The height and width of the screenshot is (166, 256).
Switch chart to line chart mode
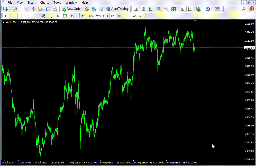pyautogui.click(x=151, y=9)
